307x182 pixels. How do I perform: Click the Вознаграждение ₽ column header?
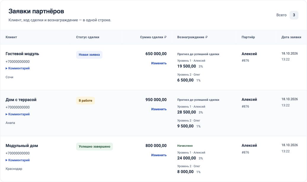192,37
